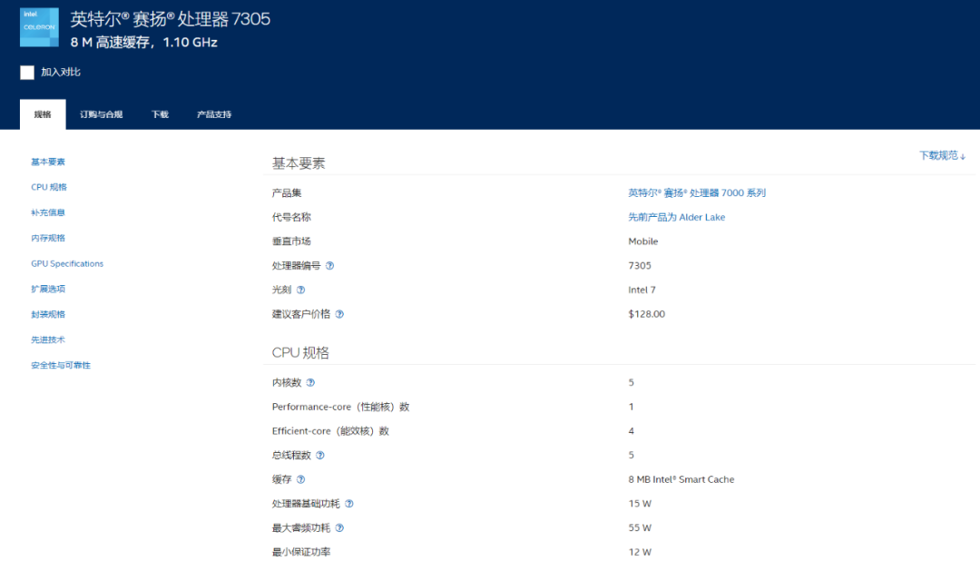The height and width of the screenshot is (571, 980).
Task: Open the 下载 tab
Action: click(x=160, y=114)
